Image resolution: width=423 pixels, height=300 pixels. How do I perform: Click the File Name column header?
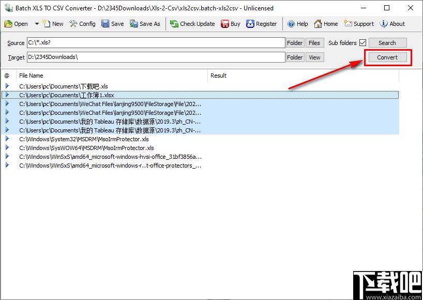112,76
